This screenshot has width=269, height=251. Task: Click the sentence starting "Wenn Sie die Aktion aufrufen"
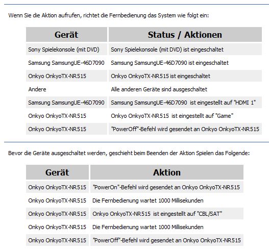[x=109, y=15]
